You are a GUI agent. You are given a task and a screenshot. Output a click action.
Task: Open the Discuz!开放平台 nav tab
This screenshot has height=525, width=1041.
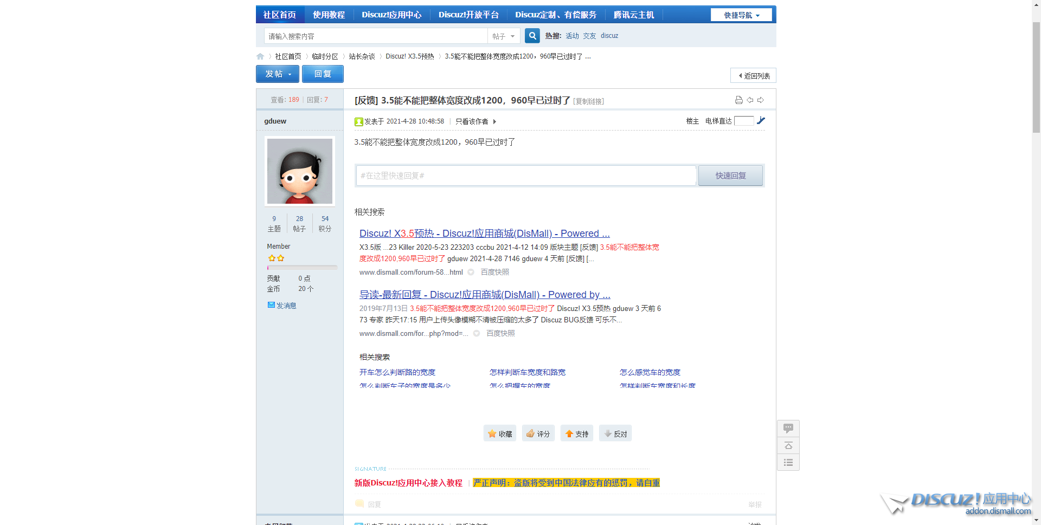[468, 15]
